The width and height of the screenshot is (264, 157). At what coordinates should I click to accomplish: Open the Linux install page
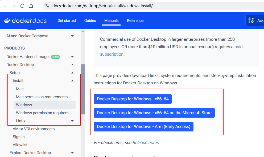click(20, 121)
